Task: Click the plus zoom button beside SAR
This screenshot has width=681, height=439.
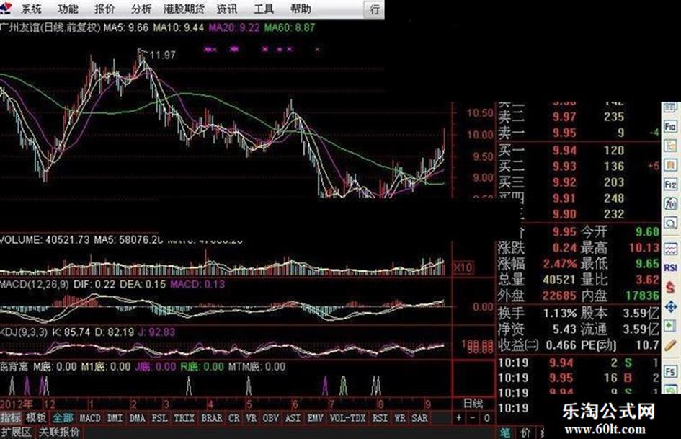Action: pos(459,418)
